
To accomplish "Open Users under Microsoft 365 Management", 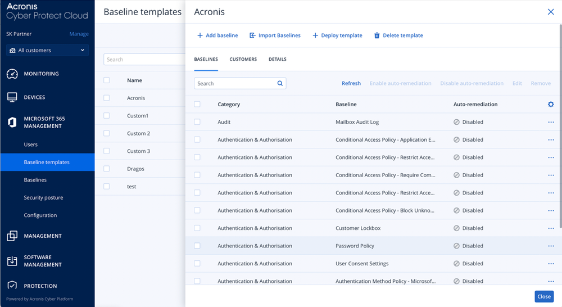I will pos(47,144).
